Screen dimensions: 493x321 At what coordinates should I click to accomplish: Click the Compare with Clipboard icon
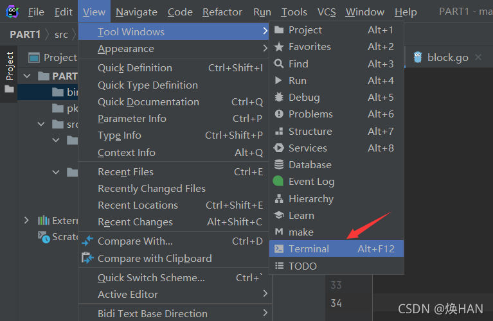(x=87, y=258)
